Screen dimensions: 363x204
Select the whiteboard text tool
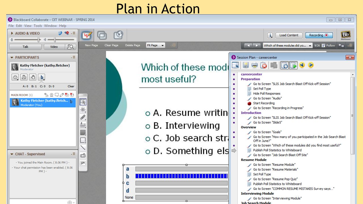click(83, 125)
